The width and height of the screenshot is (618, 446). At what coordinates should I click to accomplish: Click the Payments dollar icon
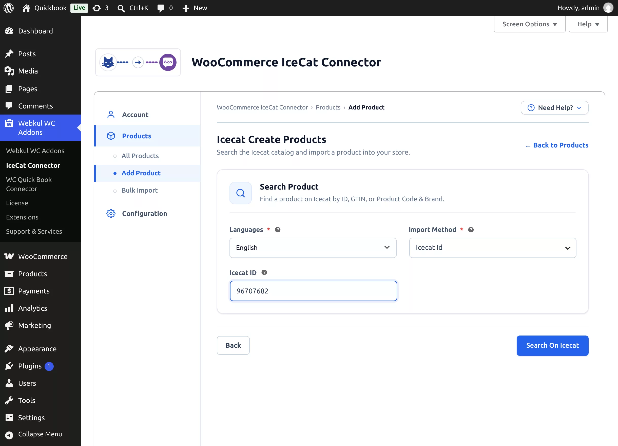[x=9, y=291]
